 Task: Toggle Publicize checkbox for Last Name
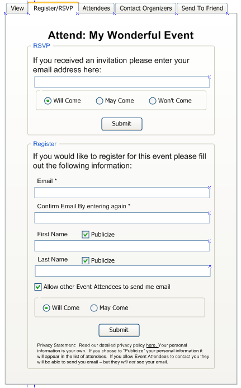[x=86, y=260]
